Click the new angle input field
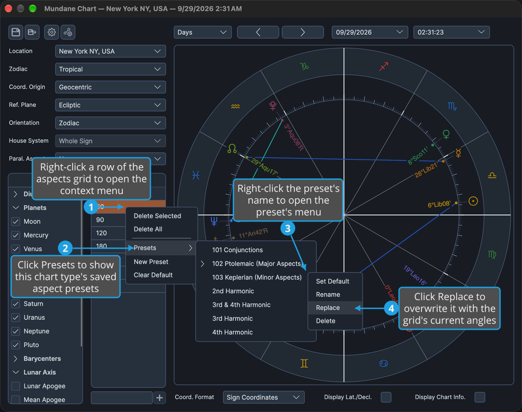The height and width of the screenshot is (412, 522). (122, 398)
